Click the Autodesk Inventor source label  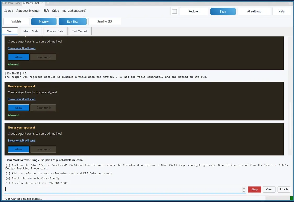(x=28, y=11)
